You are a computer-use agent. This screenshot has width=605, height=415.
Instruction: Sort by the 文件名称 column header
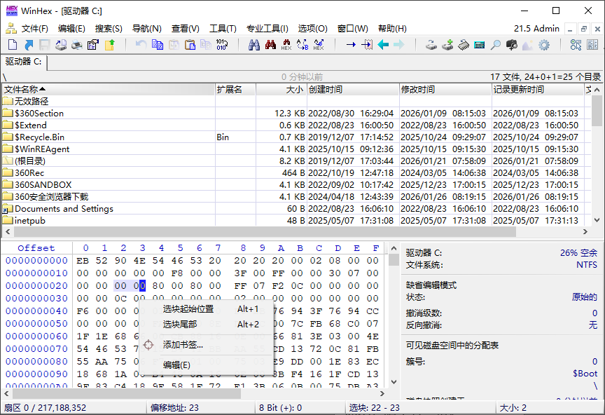coord(21,90)
